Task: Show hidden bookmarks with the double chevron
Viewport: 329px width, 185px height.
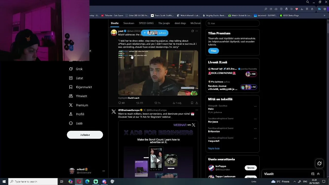Action: 324,15
